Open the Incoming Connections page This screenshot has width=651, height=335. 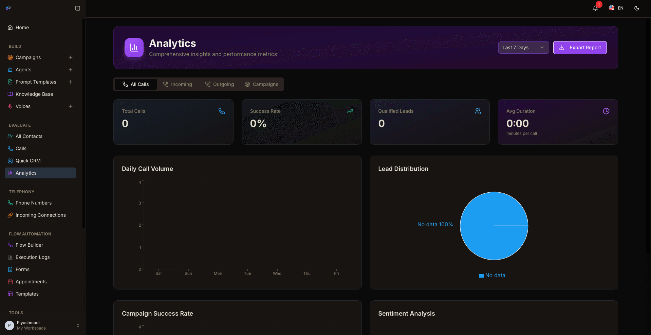coord(40,215)
